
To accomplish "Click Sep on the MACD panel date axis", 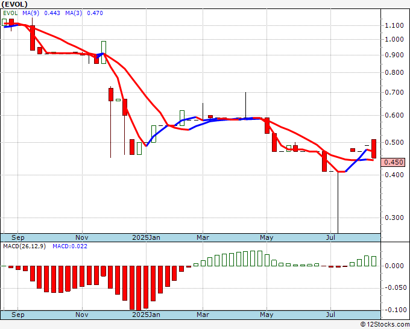I will [17, 315].
